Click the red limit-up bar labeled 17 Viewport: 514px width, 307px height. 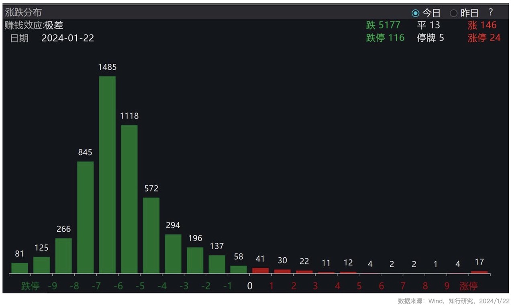click(479, 272)
